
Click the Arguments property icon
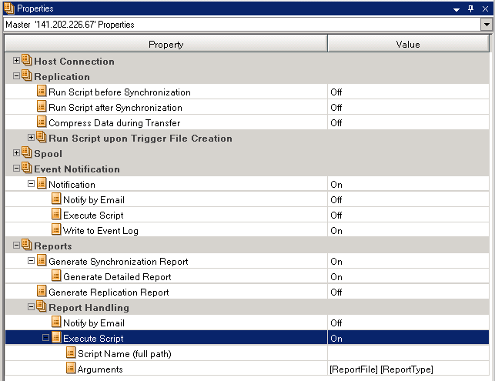[71, 369]
